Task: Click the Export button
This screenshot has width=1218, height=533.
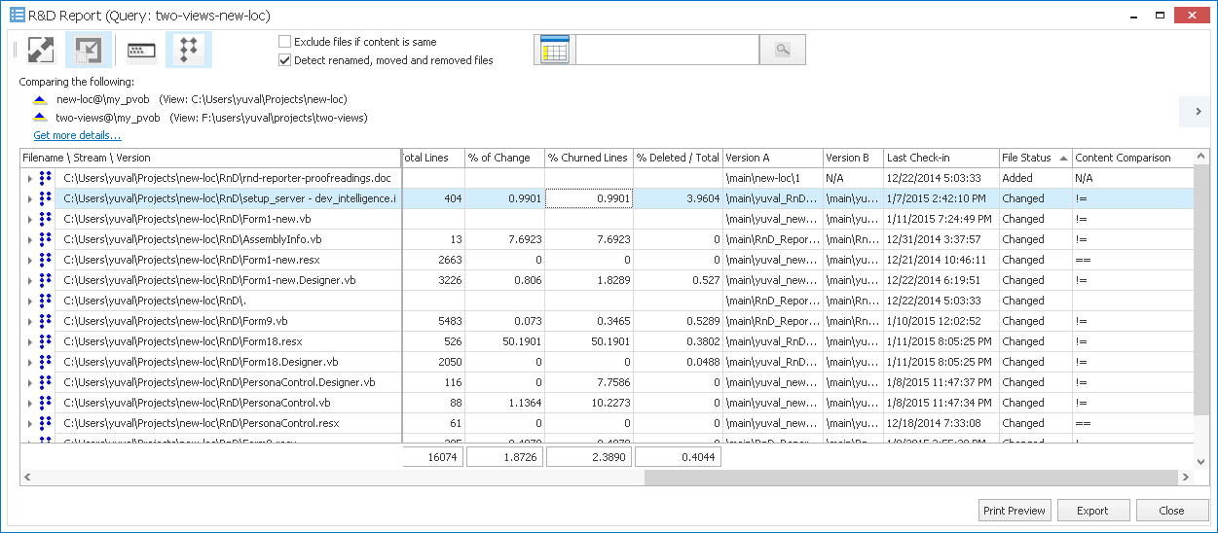Action: point(1091,511)
